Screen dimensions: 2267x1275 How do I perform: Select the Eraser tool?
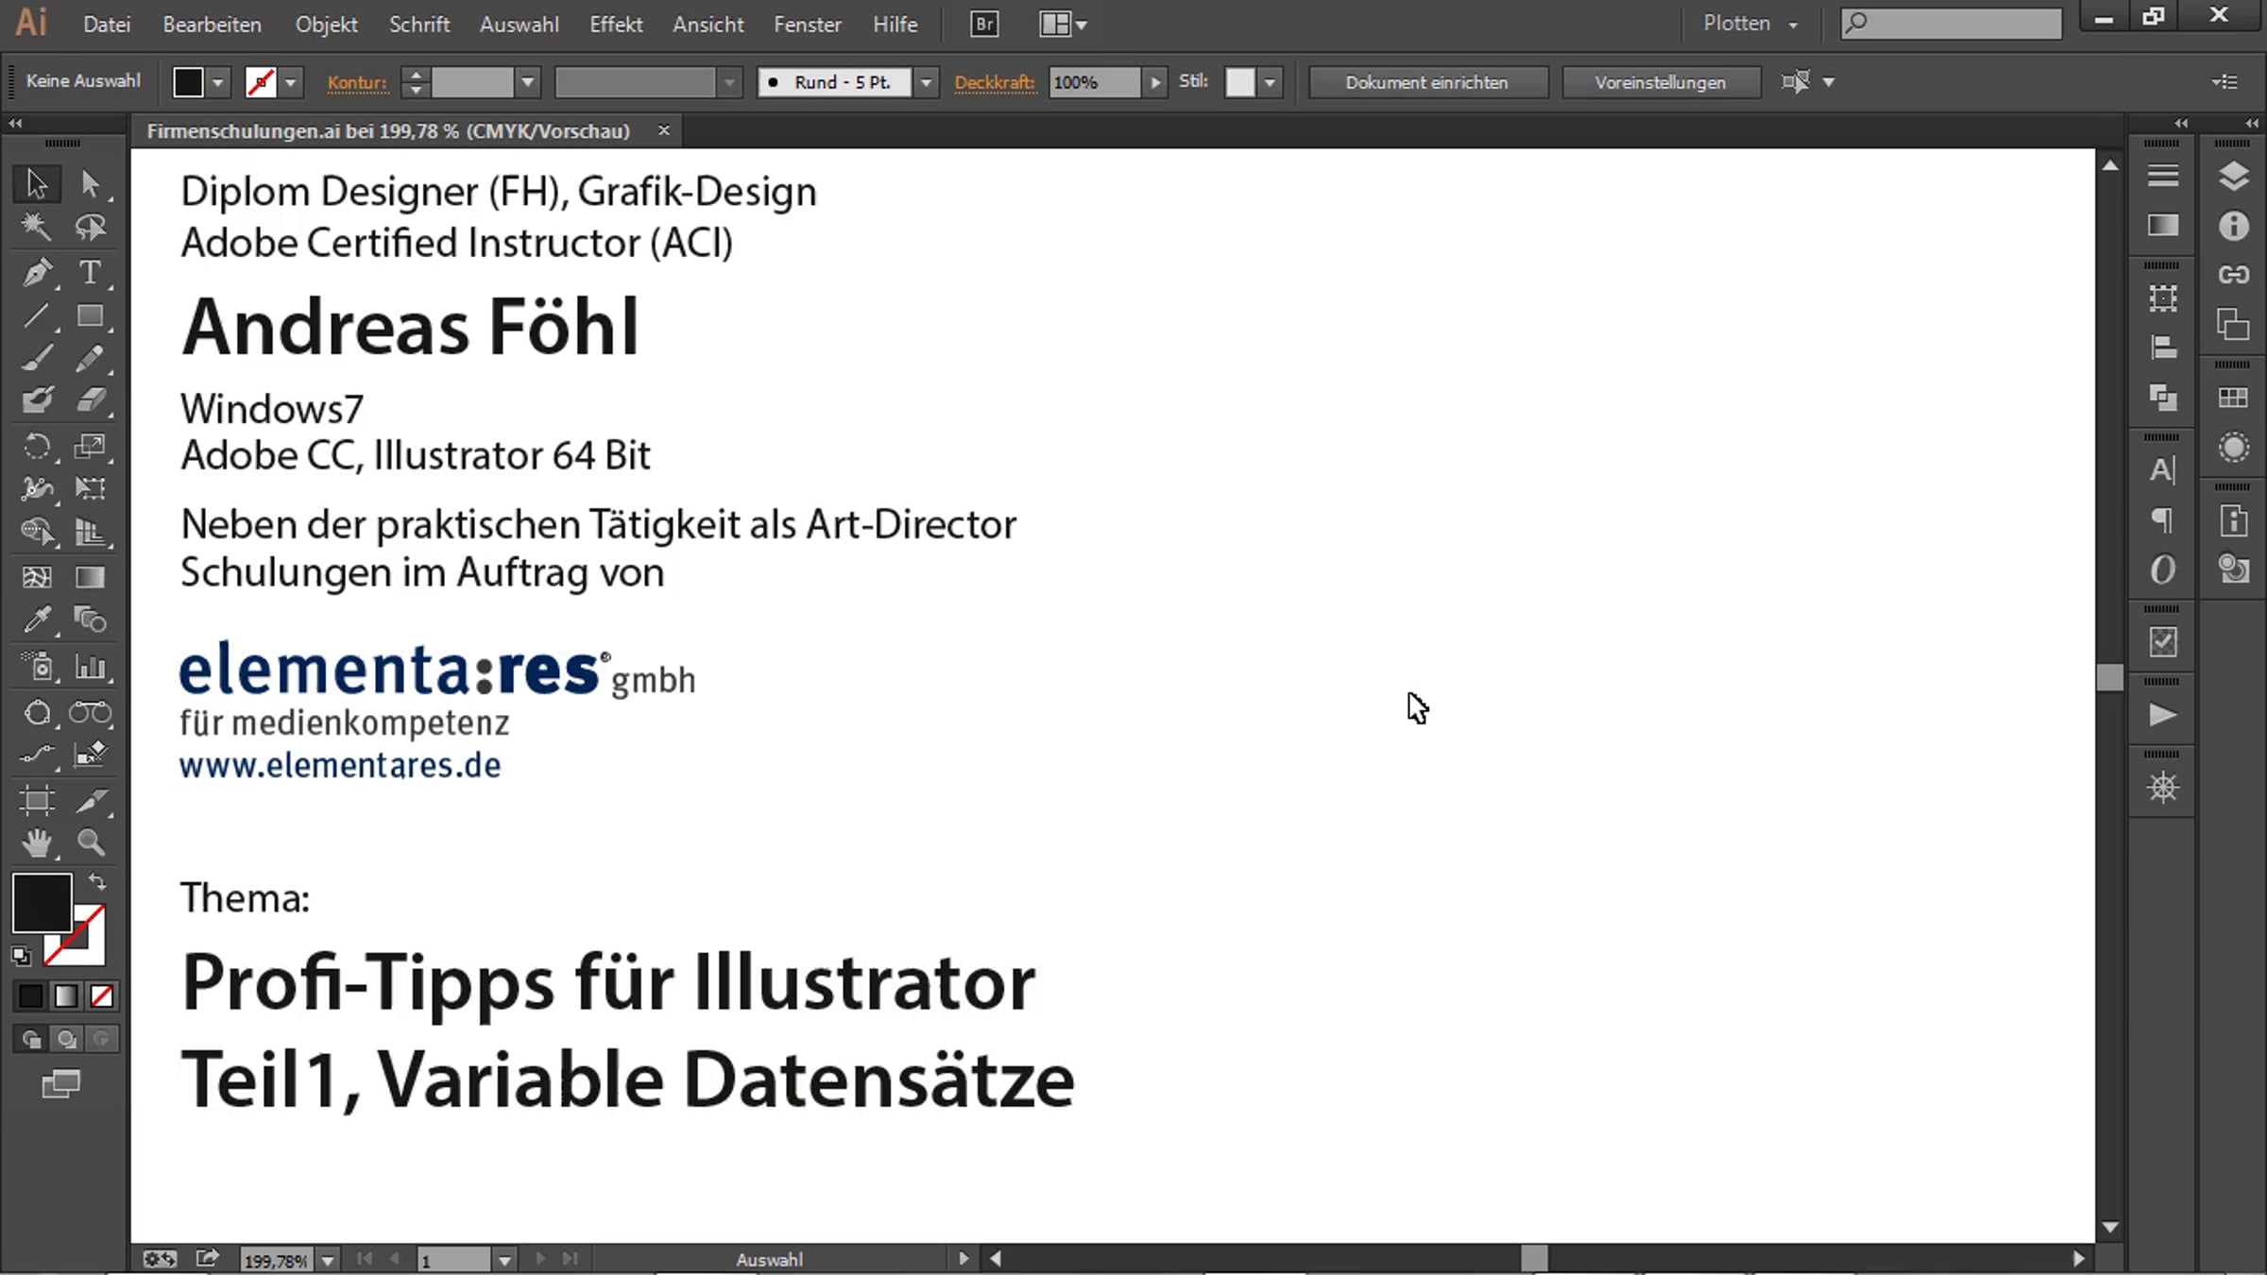(x=91, y=400)
